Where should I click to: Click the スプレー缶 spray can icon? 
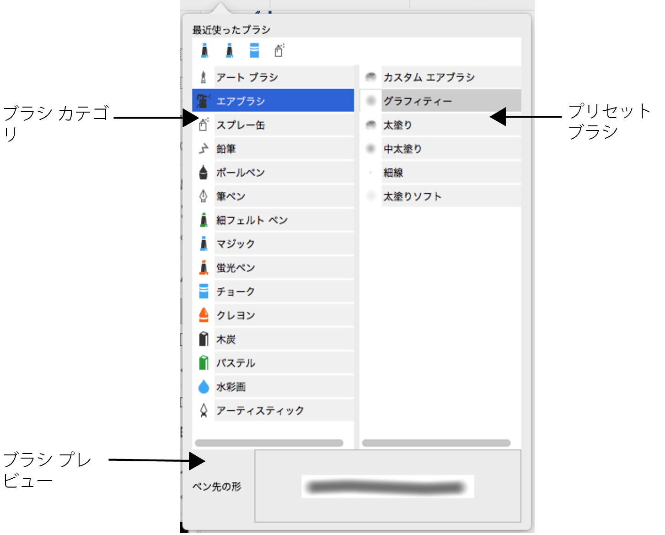(x=204, y=125)
